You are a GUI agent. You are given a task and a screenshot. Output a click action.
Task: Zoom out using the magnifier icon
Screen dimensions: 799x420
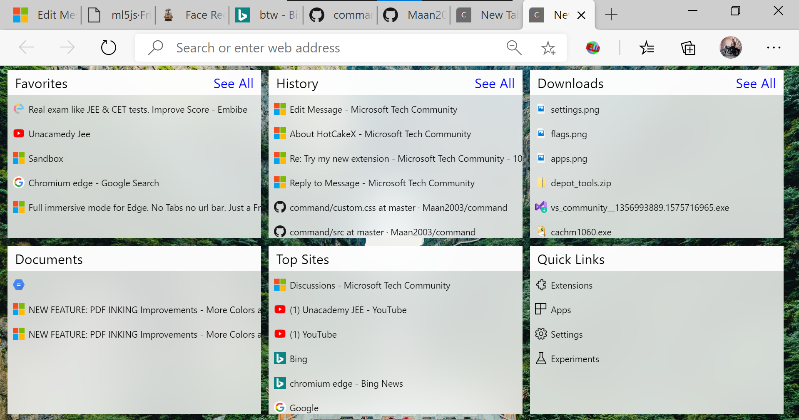coord(514,47)
